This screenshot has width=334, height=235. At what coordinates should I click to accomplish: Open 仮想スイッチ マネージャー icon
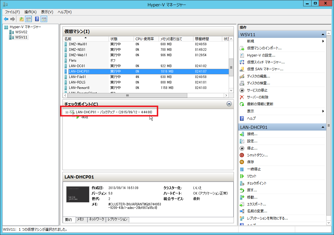click(242, 62)
